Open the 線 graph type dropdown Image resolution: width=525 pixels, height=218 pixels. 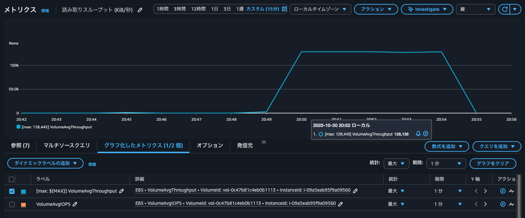click(x=475, y=9)
